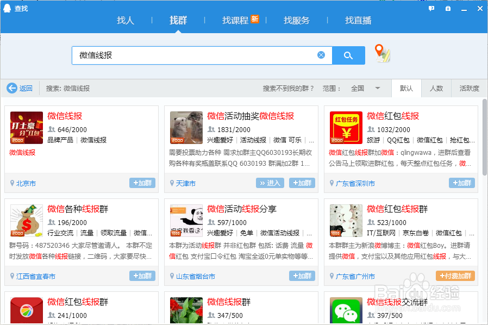
Task: Open the 找直播 tab
Action: click(358, 20)
